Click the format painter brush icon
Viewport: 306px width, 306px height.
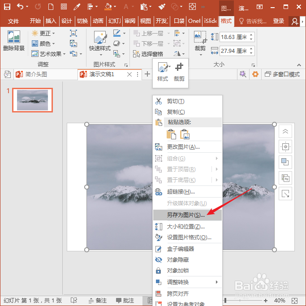(x=162, y=7)
